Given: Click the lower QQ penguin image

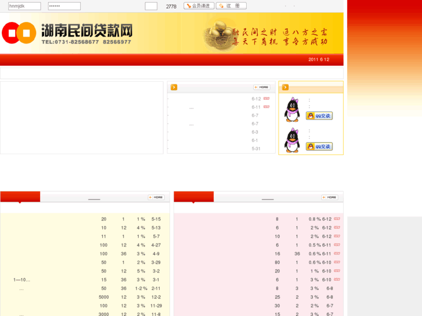Looking at the screenshot, I should click(293, 140).
